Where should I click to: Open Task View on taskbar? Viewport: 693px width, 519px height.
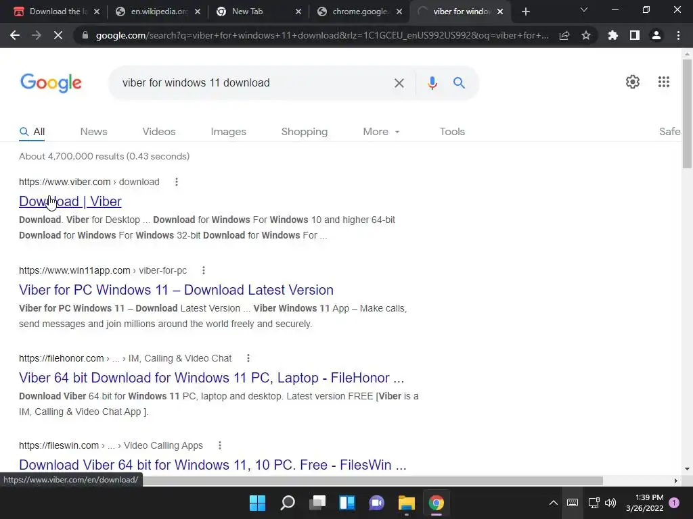pyautogui.click(x=317, y=503)
